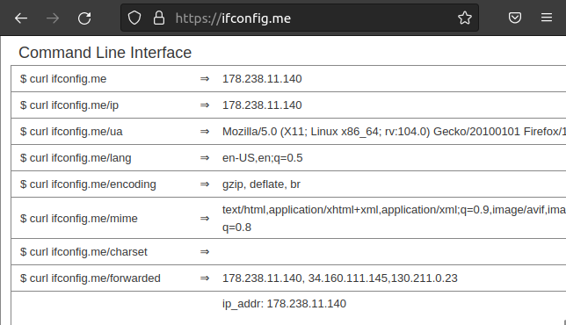Select the '$ curl ifconfig.me/mime' command

click(79, 218)
